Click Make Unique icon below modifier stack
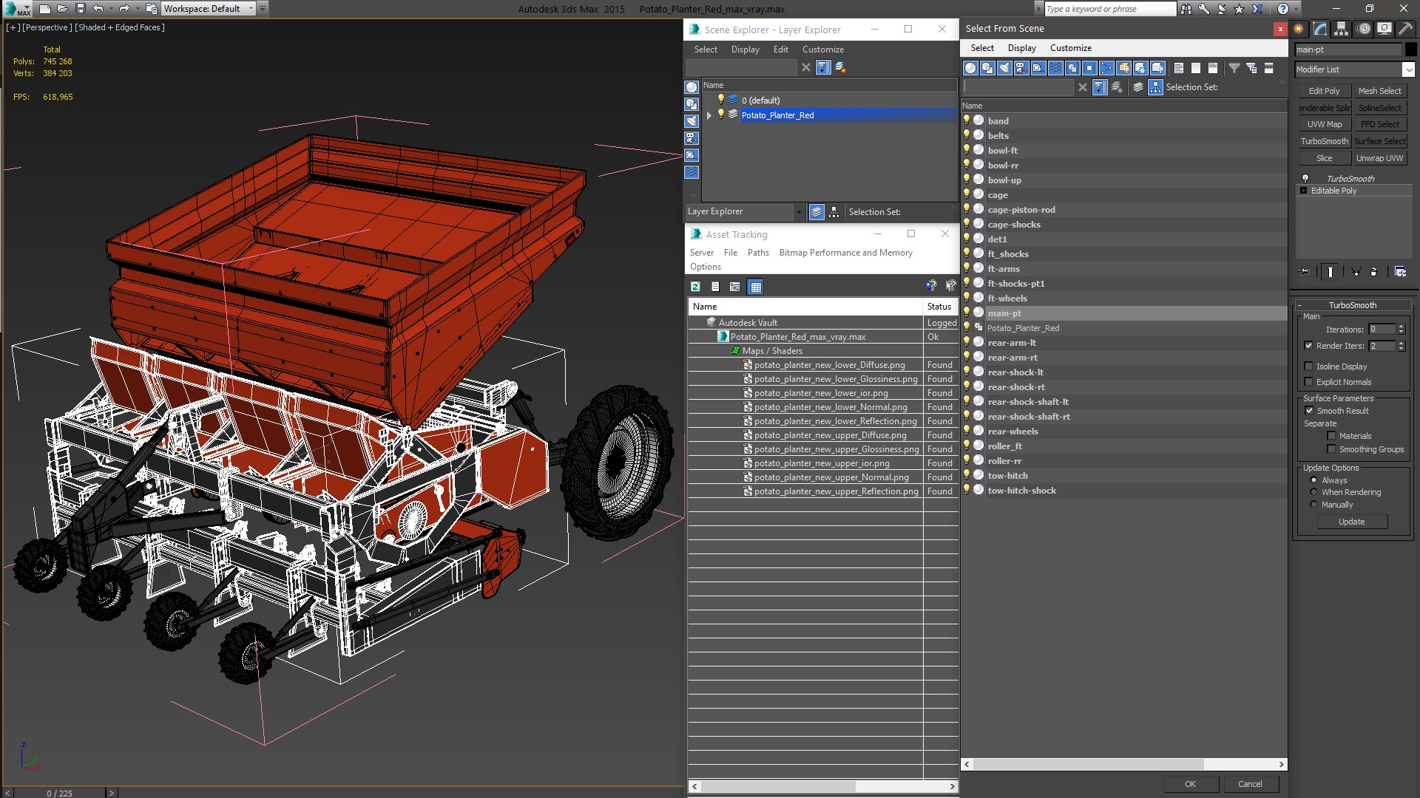 1356,272
